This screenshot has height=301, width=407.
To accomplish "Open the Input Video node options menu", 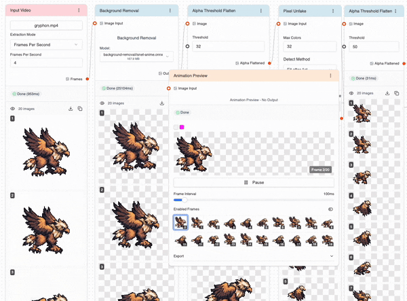I will tap(79, 10).
